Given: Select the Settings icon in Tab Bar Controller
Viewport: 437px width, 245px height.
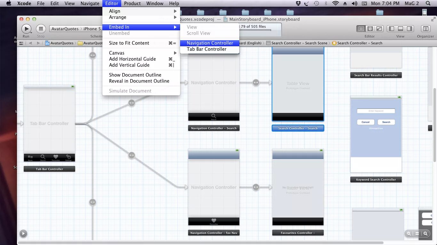Looking at the screenshot, I should point(68,157).
